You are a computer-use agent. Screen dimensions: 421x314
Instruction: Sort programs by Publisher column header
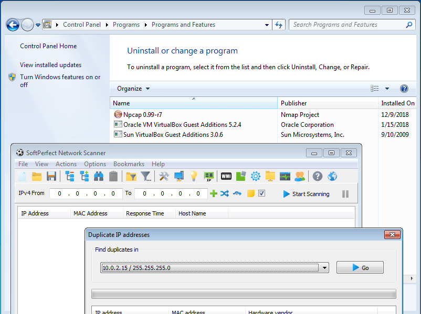[328, 103]
